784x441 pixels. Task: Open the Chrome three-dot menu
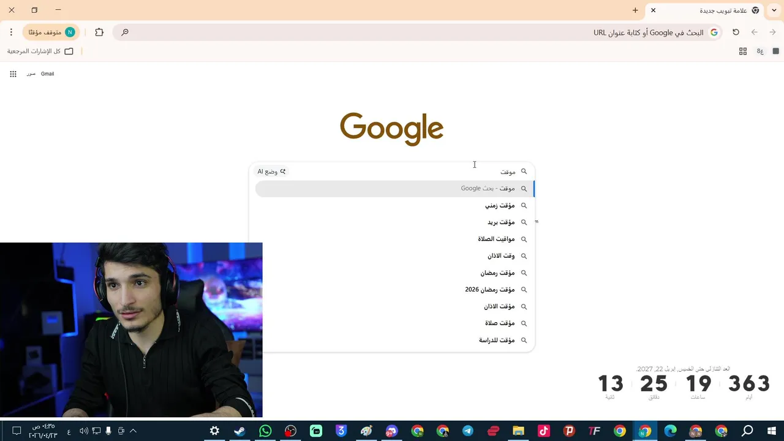(11, 32)
